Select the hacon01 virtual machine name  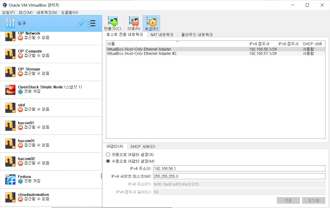26,123
